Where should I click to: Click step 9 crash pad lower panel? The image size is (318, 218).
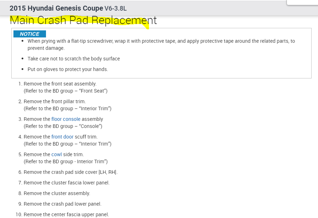[62, 204]
